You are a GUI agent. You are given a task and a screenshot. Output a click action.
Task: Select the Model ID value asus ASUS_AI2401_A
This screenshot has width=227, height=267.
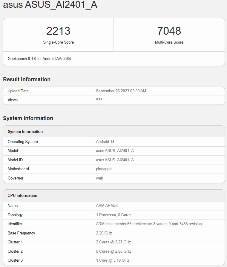(x=115, y=160)
